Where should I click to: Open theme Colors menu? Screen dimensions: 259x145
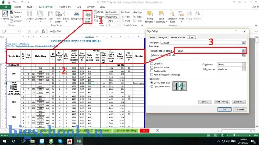16,12
